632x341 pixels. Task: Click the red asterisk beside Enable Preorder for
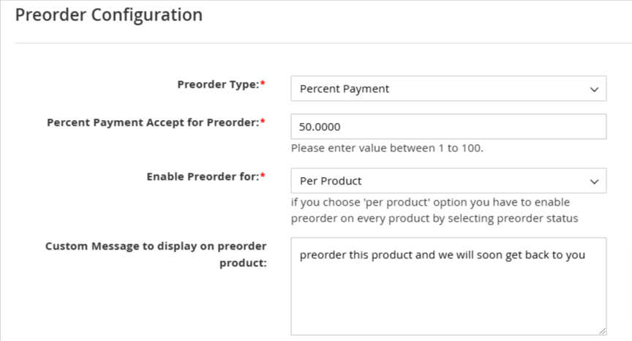(x=263, y=176)
